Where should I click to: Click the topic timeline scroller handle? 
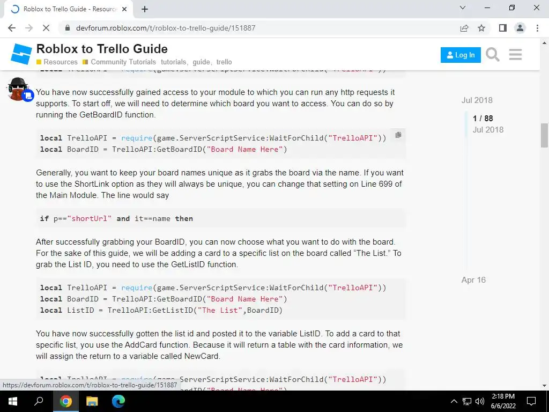click(x=466, y=124)
